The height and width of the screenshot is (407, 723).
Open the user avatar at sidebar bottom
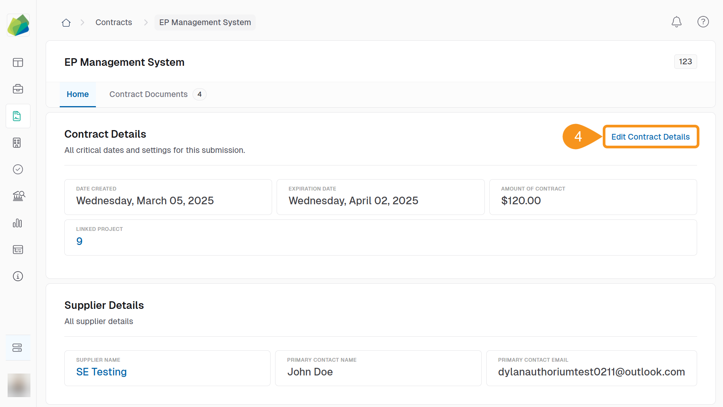pyautogui.click(x=19, y=385)
